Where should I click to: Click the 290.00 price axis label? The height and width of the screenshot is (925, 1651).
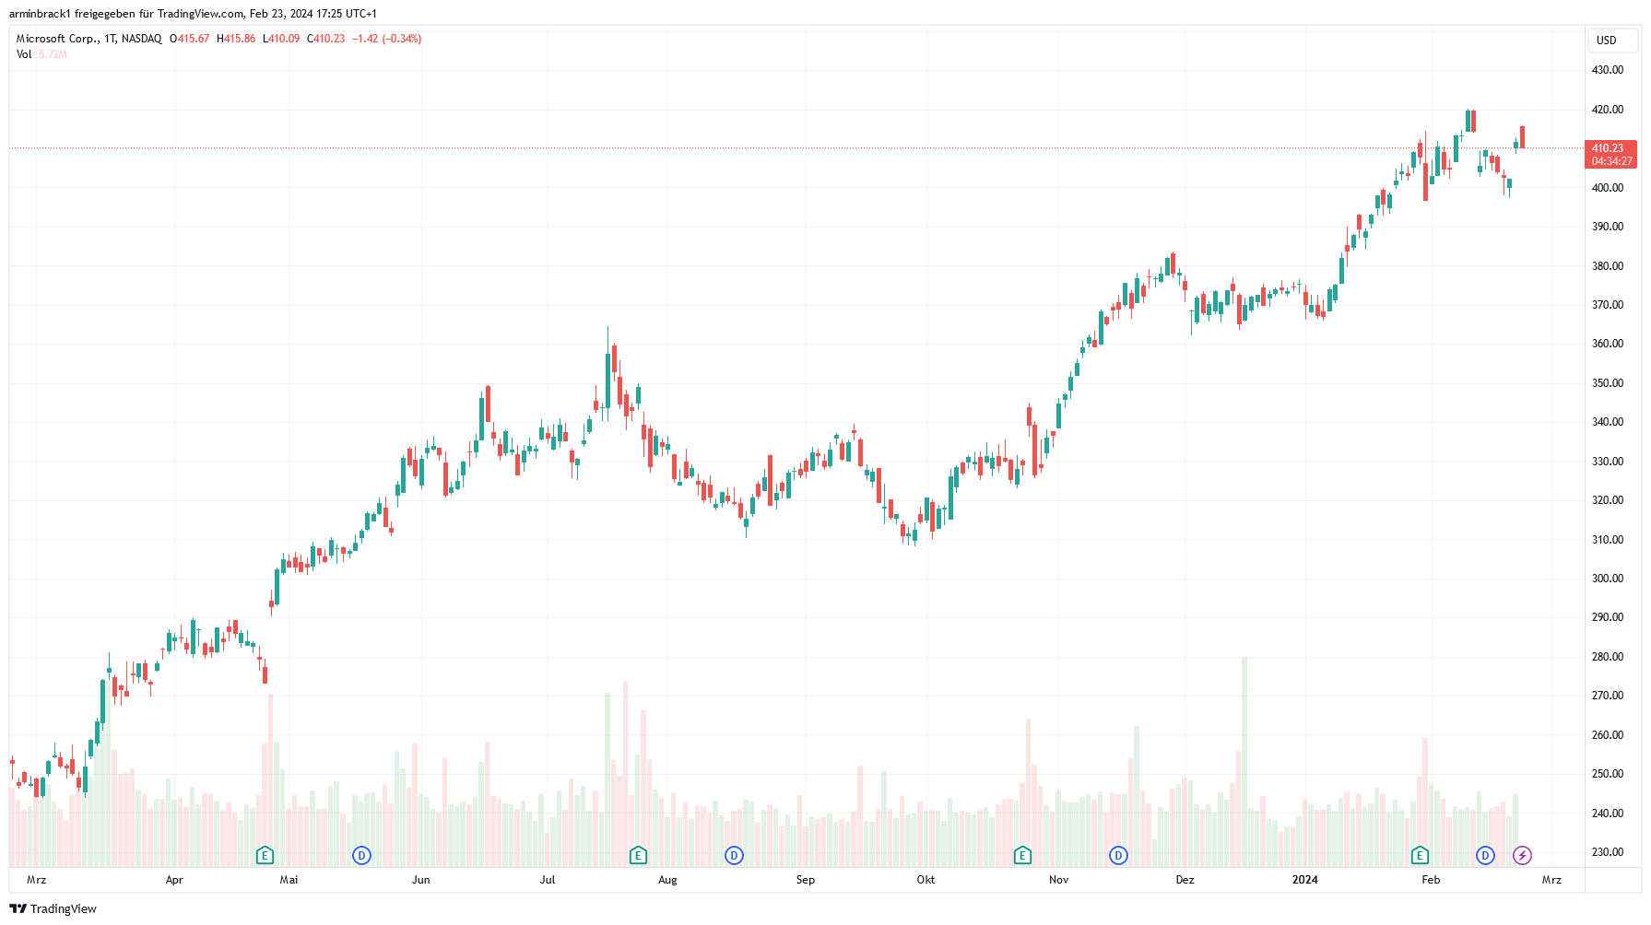[x=1608, y=617]
